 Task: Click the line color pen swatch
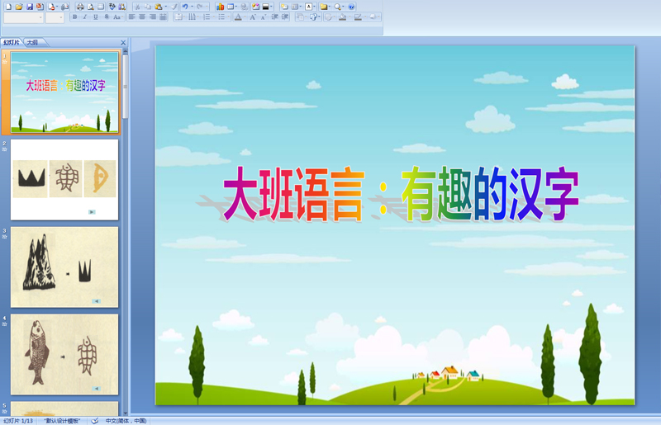coord(358,17)
